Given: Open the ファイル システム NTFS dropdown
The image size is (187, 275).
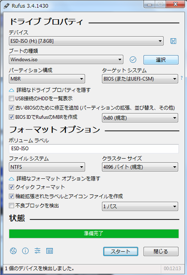Looking at the screenshot, I should click(47, 167).
